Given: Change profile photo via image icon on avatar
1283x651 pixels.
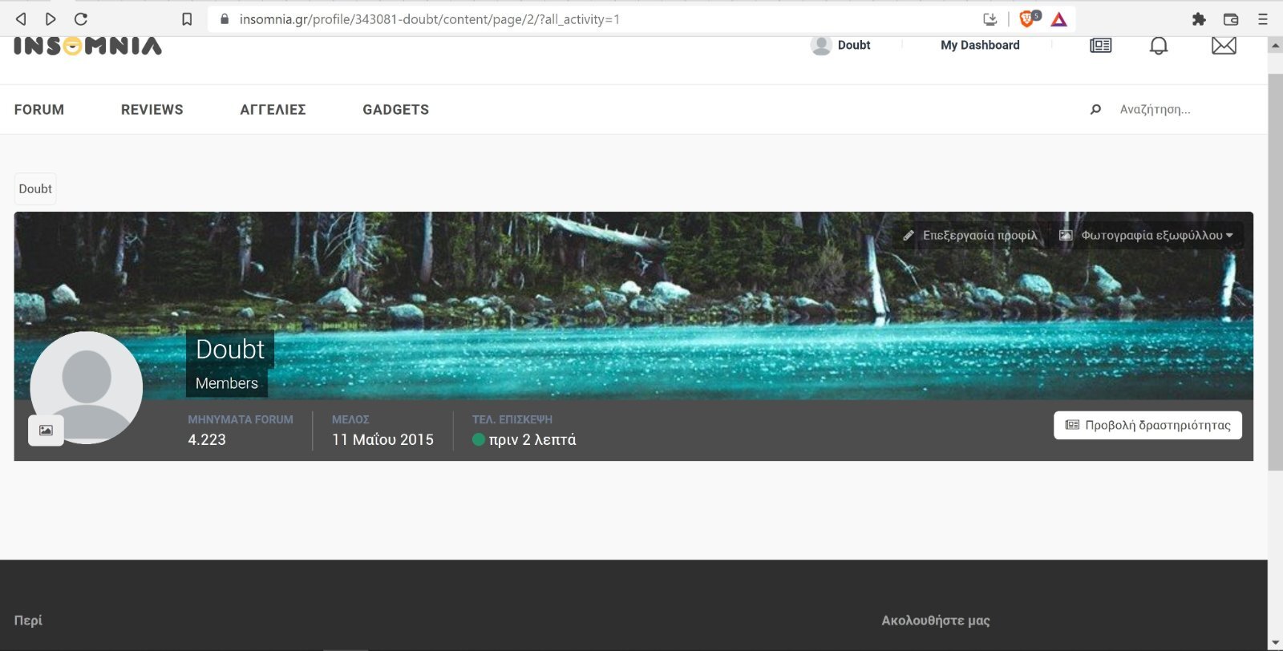Looking at the screenshot, I should (x=46, y=431).
